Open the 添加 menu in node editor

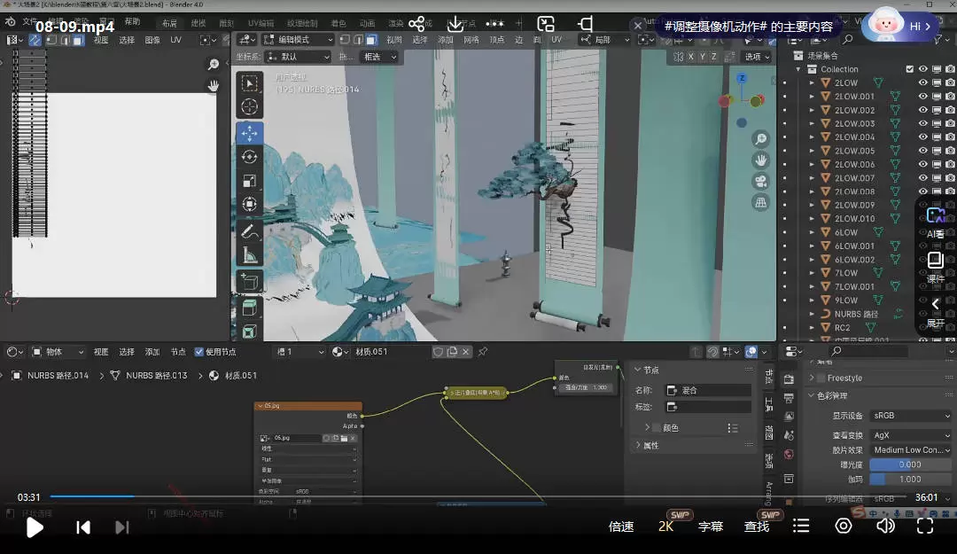pos(152,352)
